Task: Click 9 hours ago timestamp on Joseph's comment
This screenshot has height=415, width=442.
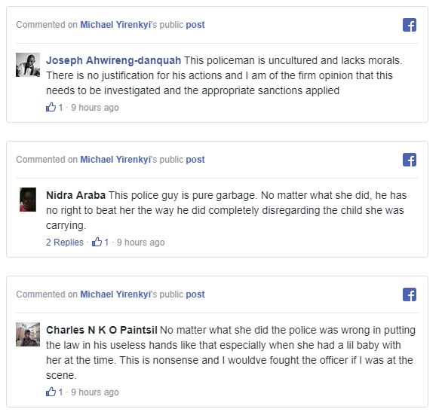Action: [95, 108]
